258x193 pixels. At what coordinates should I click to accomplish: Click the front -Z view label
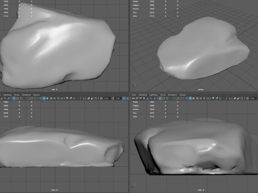[x=55, y=190]
